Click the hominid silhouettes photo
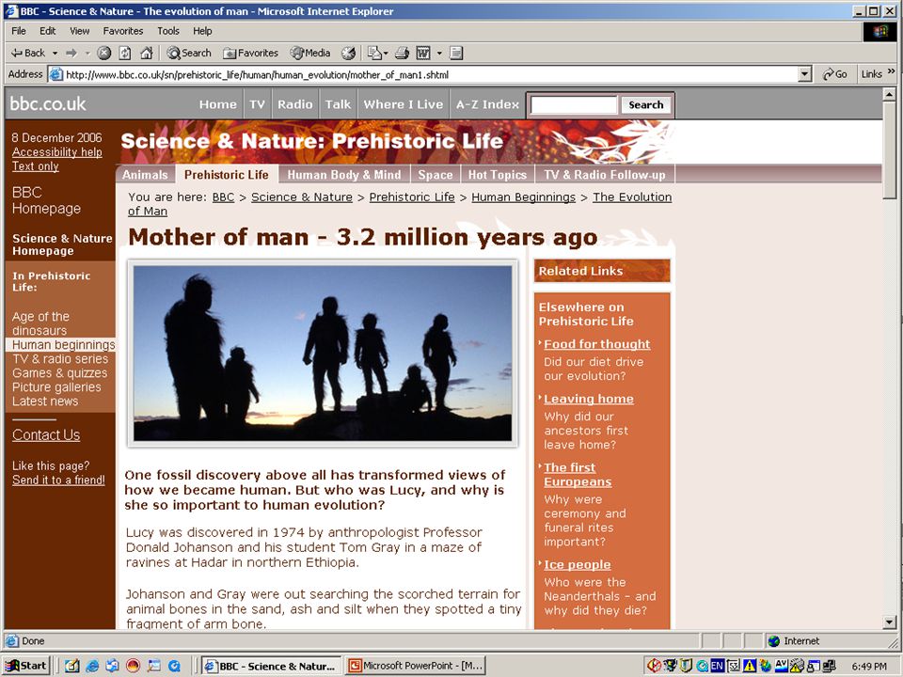The height and width of the screenshot is (677, 903). click(x=323, y=353)
